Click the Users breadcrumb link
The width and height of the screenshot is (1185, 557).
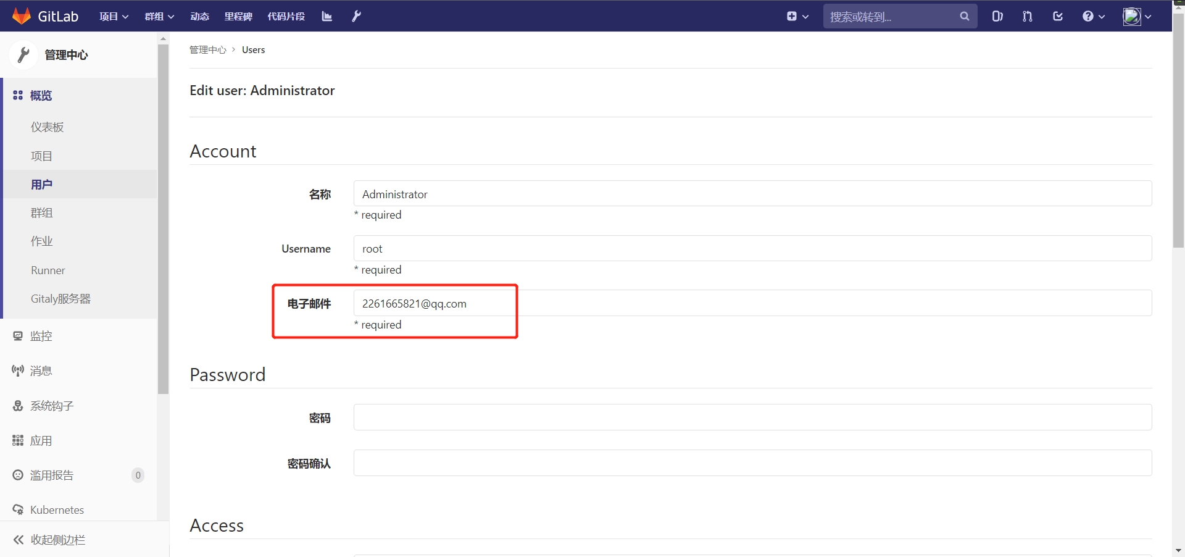(253, 50)
